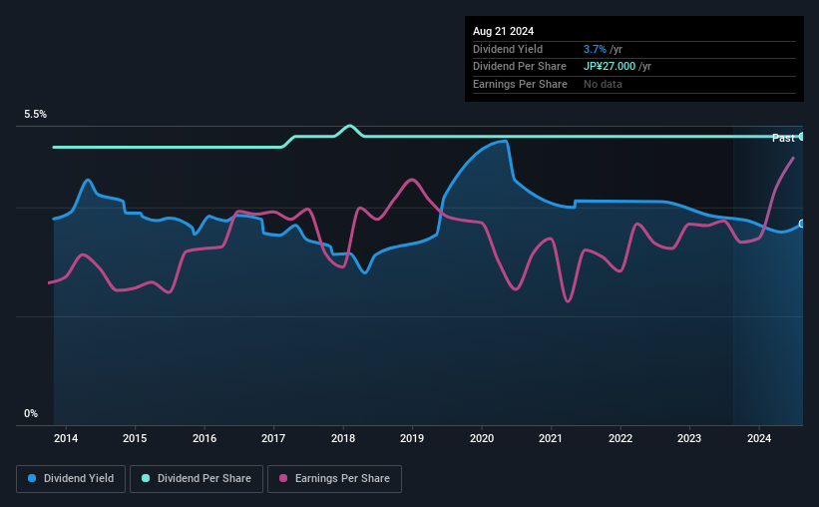Select the 2016 label on the time axis
Image resolution: width=819 pixels, height=507 pixels.
[205, 438]
